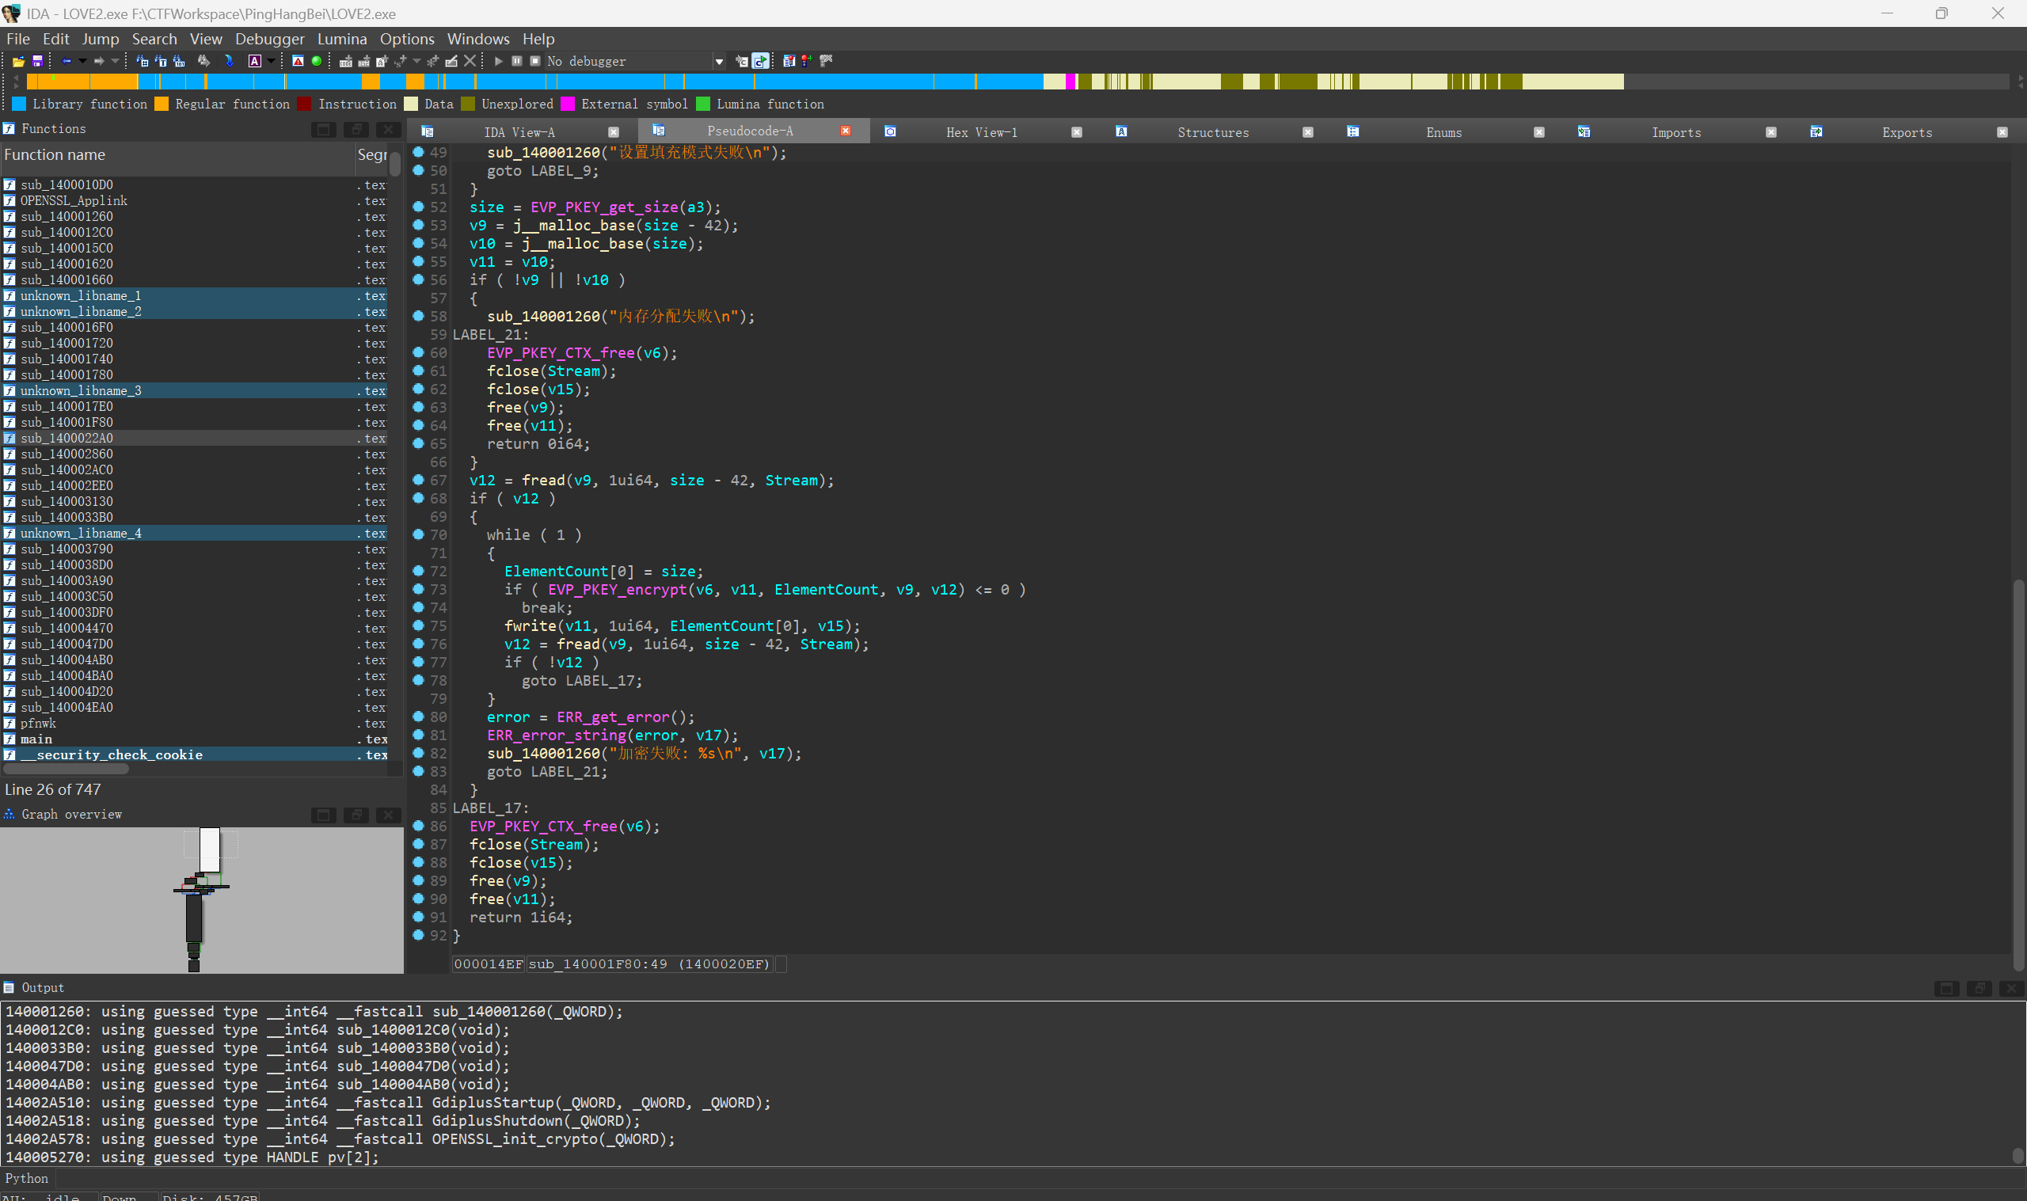Toggle breakpoint dot on line 52

418,207
